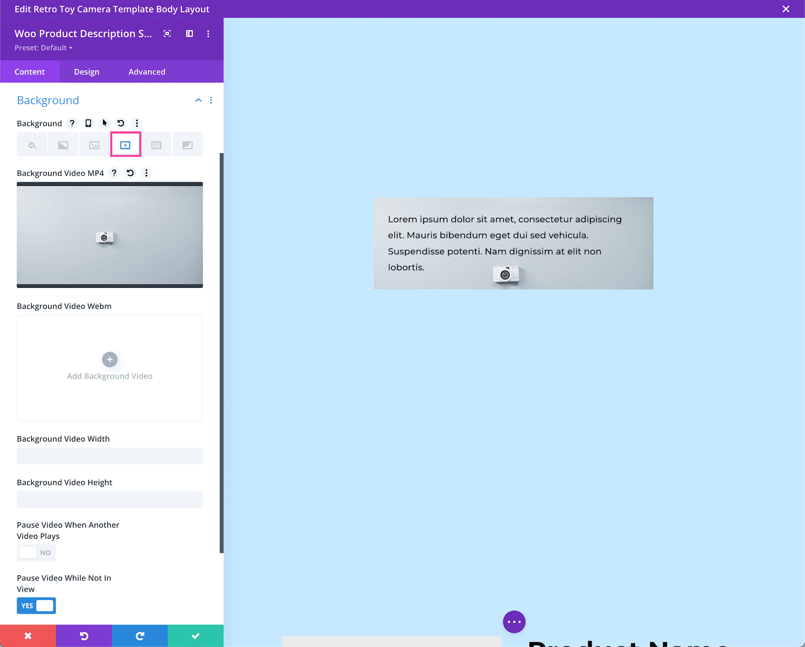Open the Advanced tab

click(x=147, y=71)
